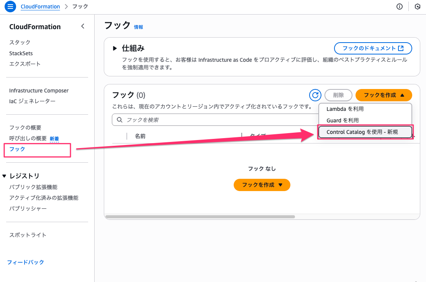Open Infrastructure Composer in sidebar
The height and width of the screenshot is (282, 426).
pyautogui.click(x=39, y=91)
